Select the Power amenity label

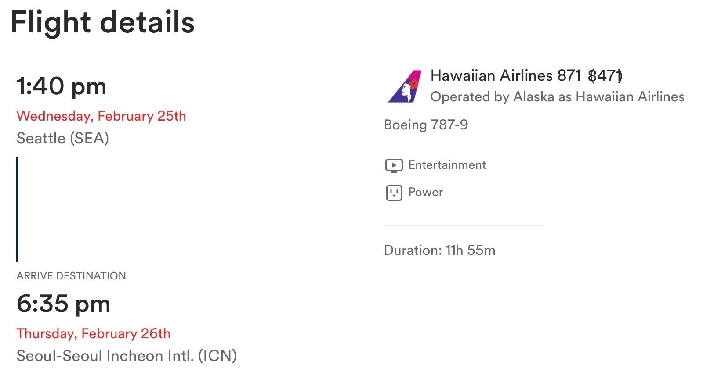[x=425, y=192]
